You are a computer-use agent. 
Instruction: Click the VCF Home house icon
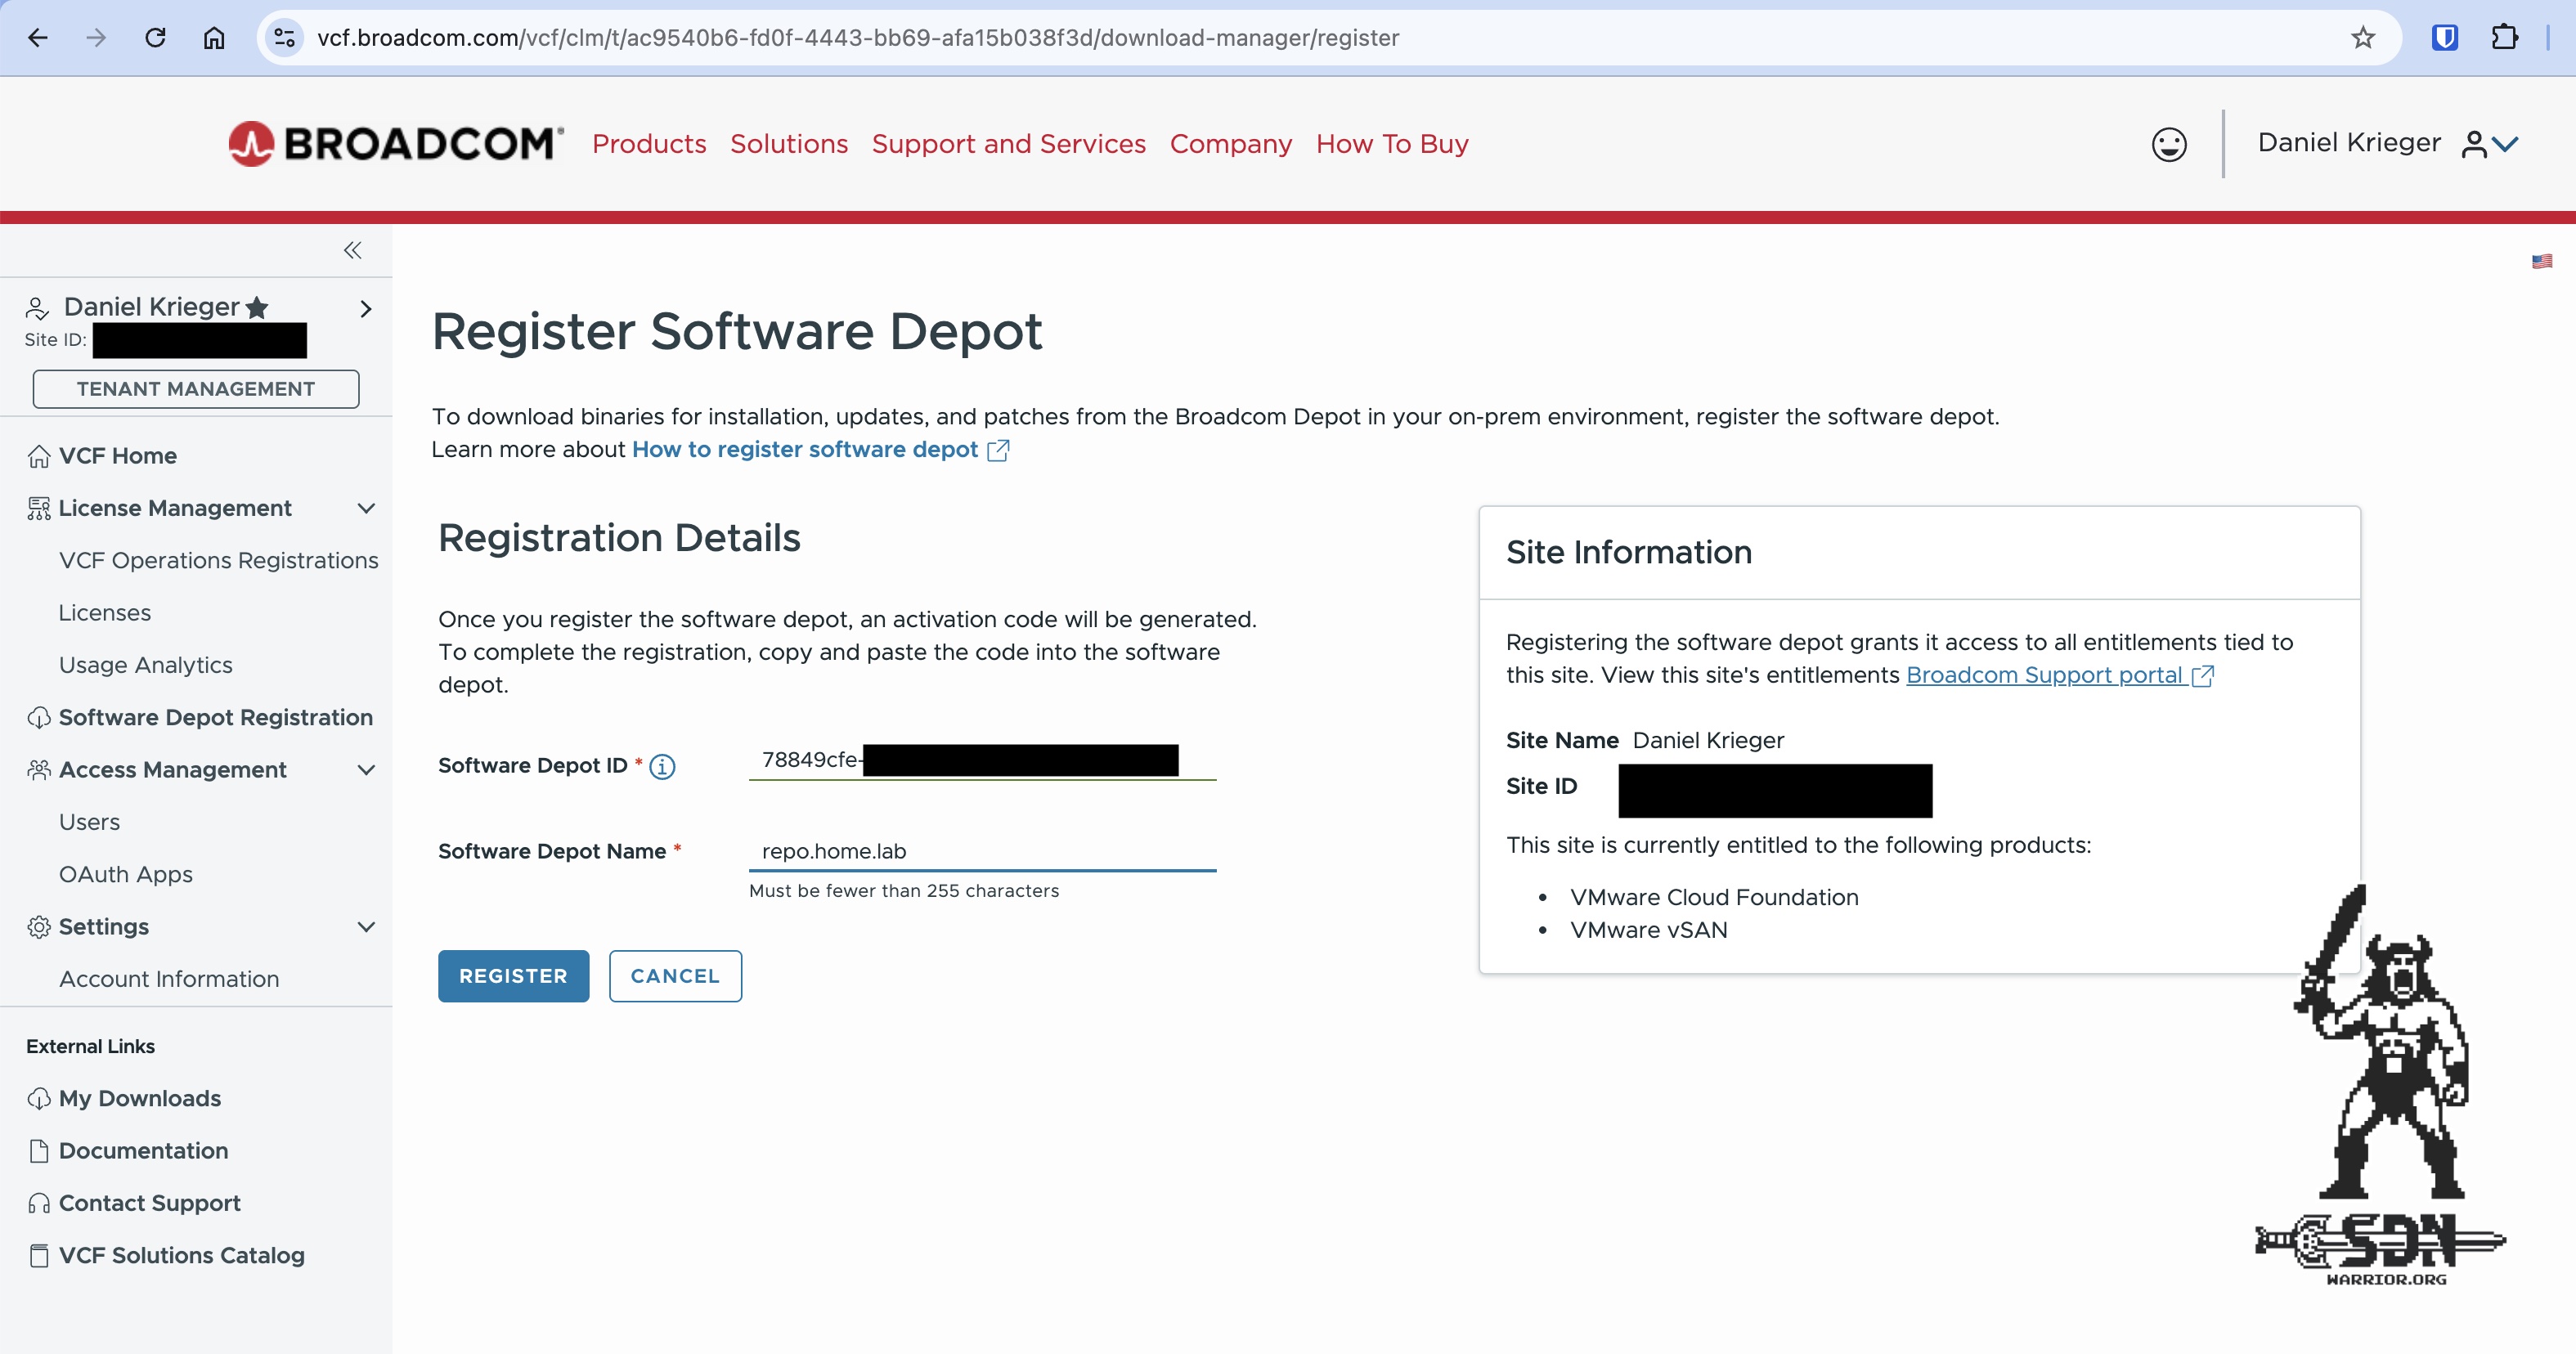click(39, 456)
